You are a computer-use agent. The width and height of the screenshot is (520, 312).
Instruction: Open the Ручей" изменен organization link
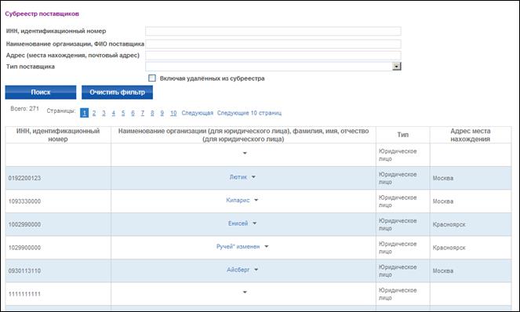(238, 246)
